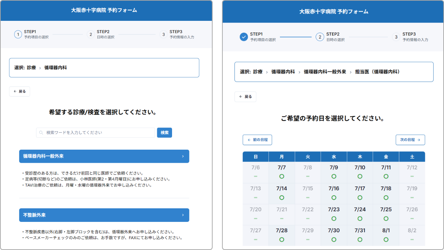Click the STEP3 circle in the left form
The height and width of the screenshot is (250, 444).
click(x=163, y=34)
